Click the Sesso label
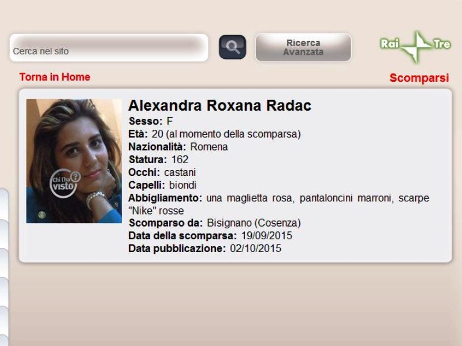Screen dimensions: 462x346 coord(146,121)
